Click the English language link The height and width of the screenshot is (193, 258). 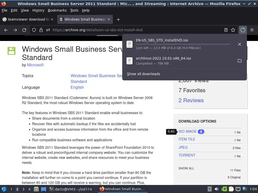[77, 87]
